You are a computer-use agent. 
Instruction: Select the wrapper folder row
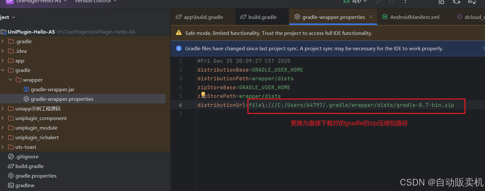pyautogui.click(x=83, y=80)
